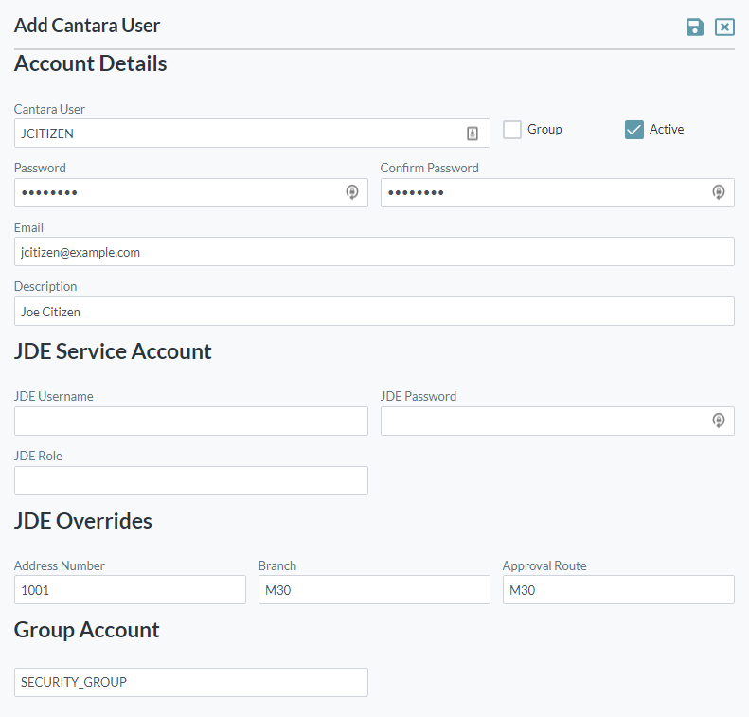Click the Branch input field
This screenshot has height=717, width=749.
(x=374, y=590)
